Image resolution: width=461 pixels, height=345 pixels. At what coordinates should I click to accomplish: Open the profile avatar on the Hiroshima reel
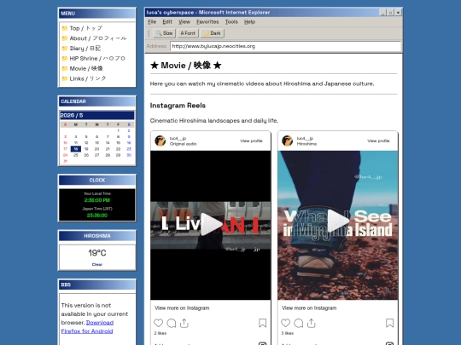pos(287,141)
